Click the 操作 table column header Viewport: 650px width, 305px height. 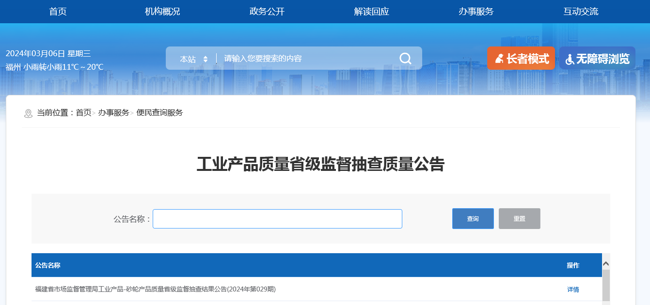(573, 265)
